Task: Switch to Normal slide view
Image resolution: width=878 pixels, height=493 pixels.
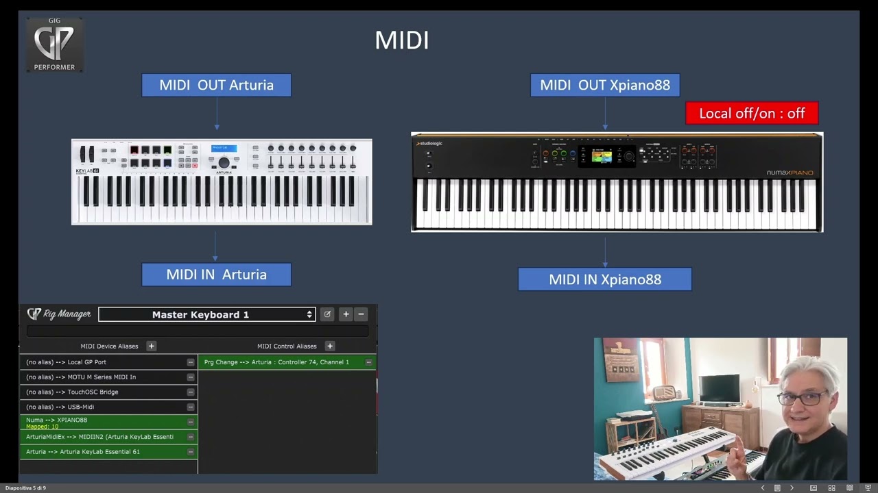Action: tap(814, 488)
